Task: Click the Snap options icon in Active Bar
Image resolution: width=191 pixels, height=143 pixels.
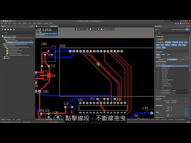Action: [79, 29]
